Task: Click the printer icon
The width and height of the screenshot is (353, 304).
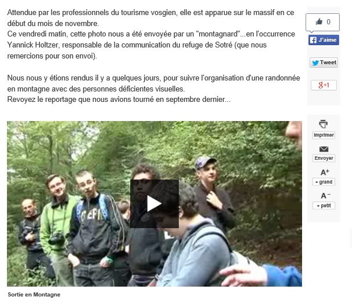Action: (x=323, y=124)
